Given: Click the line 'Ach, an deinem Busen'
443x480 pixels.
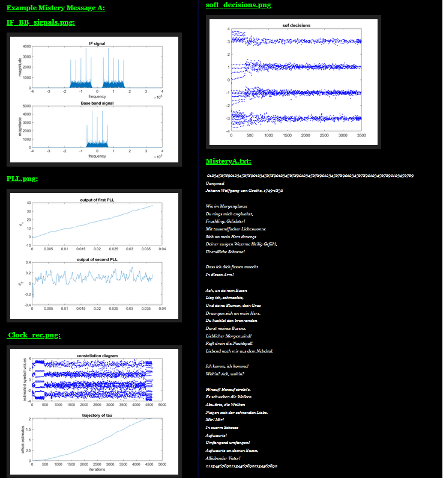Looking at the screenshot, I should (226, 291).
